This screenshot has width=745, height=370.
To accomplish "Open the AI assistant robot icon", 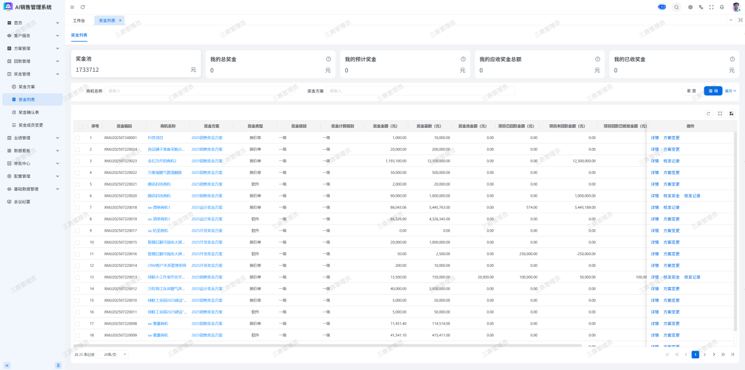I will 662,7.
